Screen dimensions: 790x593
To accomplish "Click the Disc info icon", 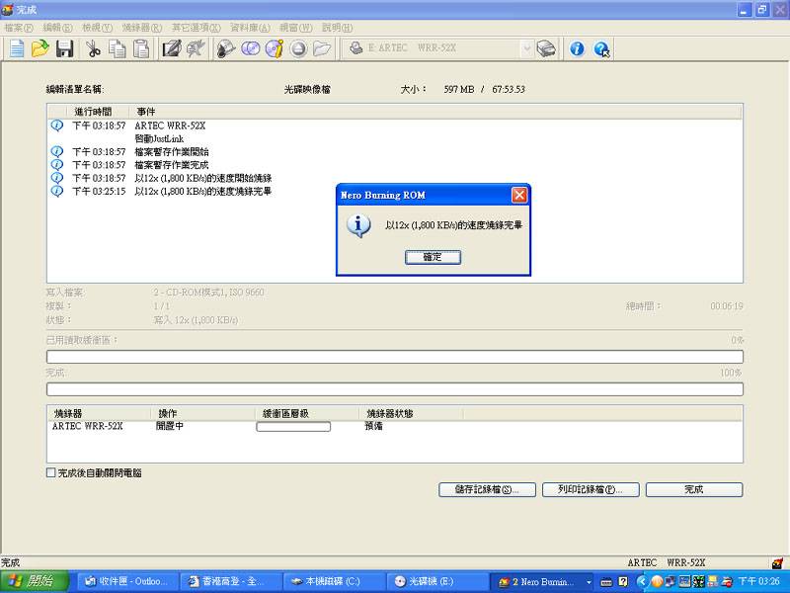I will point(275,48).
